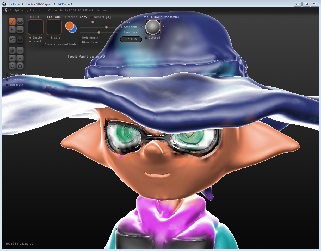Open the TEXTURE image slot
The width and height of the screenshot is (321, 251).
coord(54,27)
